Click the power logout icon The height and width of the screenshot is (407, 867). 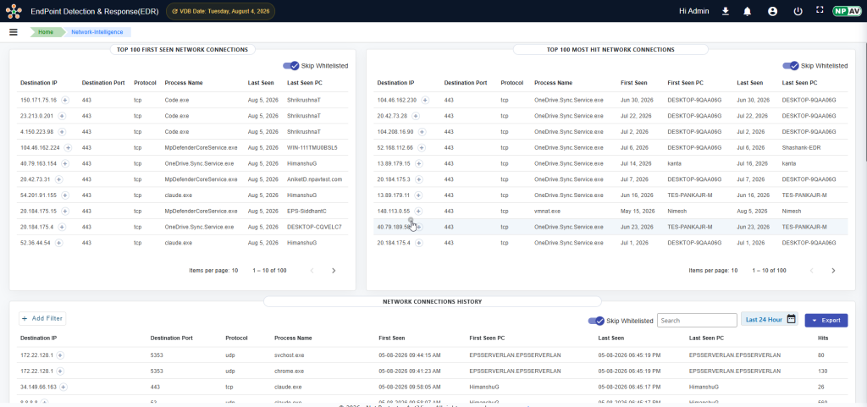pos(798,11)
